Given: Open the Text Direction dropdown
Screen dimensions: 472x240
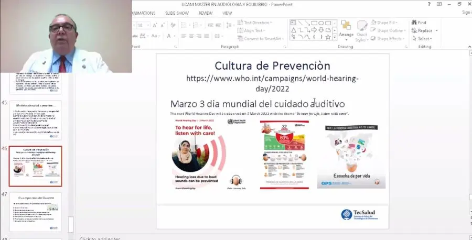Looking at the screenshot, I should click(256, 23).
